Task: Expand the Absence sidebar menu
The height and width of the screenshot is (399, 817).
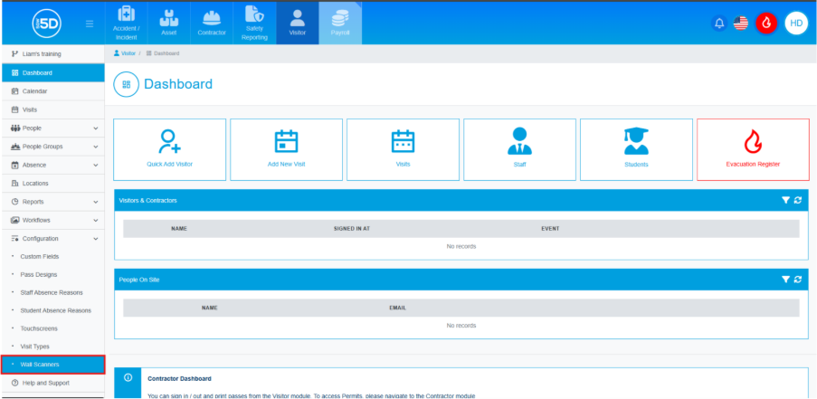Action: (x=52, y=166)
